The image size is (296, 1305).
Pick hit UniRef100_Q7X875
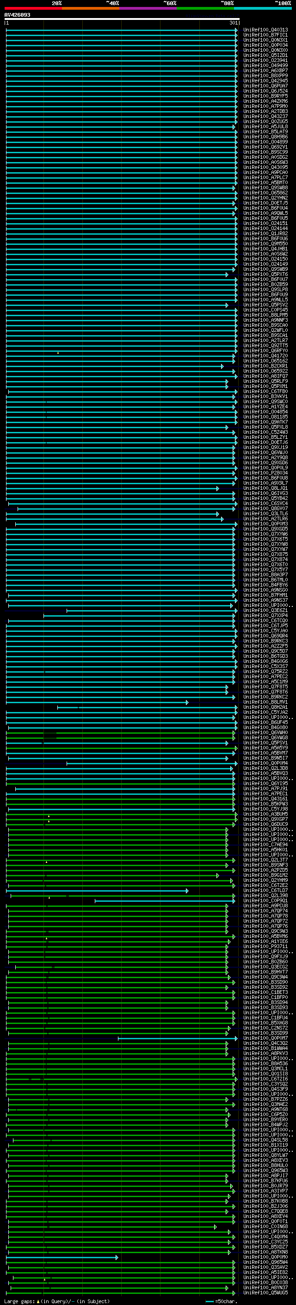[x=265, y=554]
